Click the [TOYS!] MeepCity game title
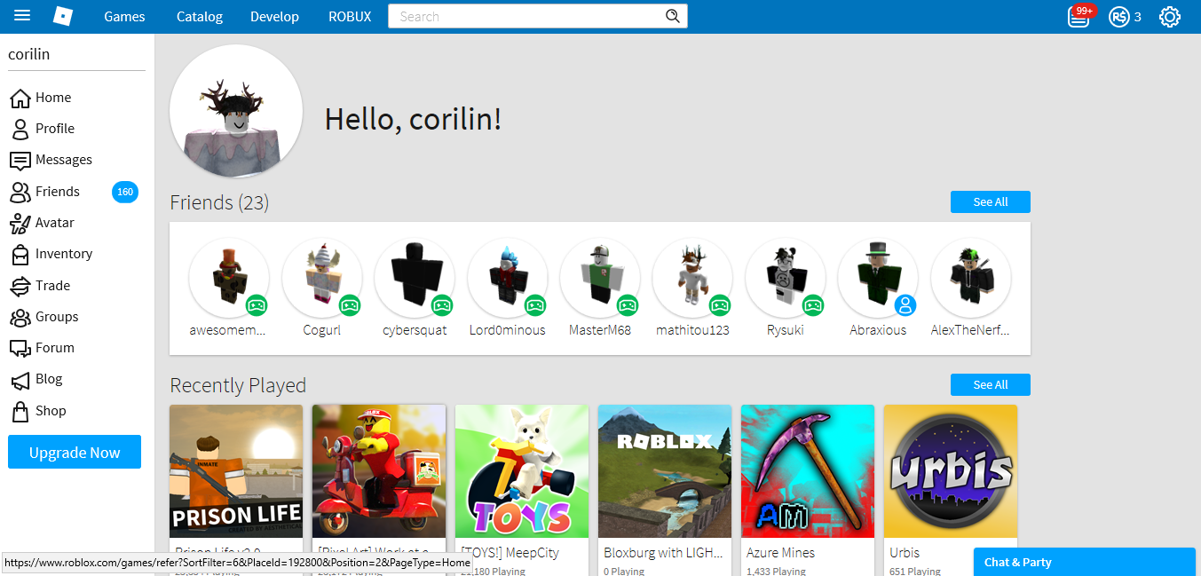This screenshot has height=576, width=1201. [x=510, y=552]
